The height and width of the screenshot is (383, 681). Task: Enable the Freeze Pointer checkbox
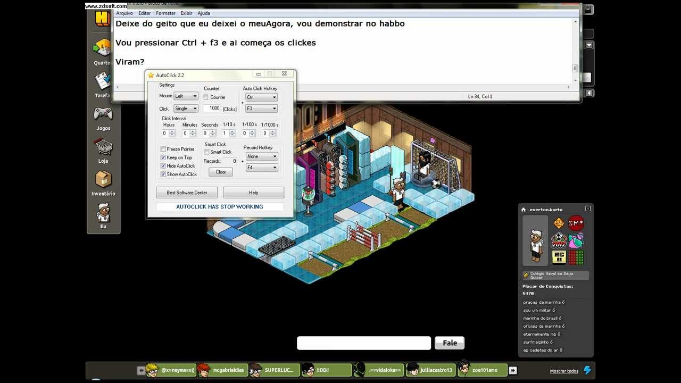point(163,149)
